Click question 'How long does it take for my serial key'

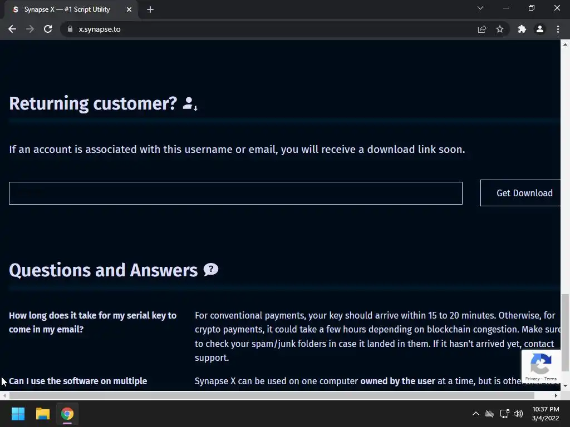[93, 322]
